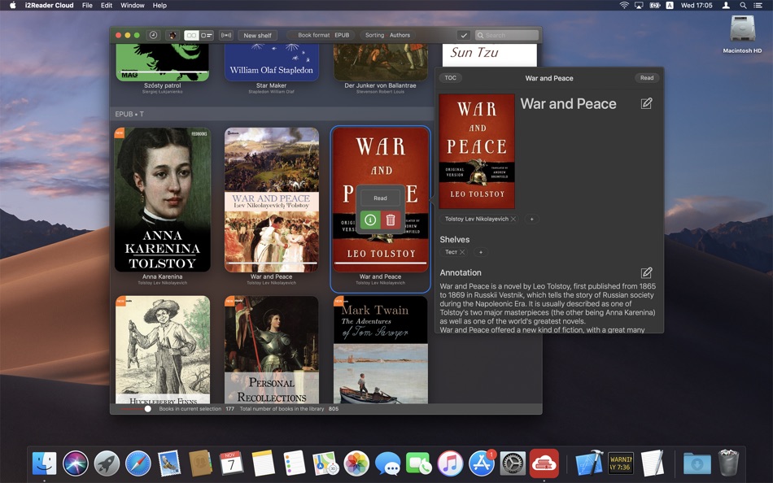Viewport: 773px width, 483px height.
Task: Create a new shelf
Action: click(257, 35)
